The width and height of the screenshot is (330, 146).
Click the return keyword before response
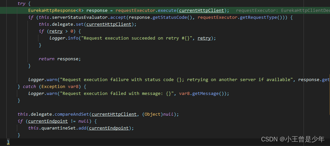click(x=47, y=59)
